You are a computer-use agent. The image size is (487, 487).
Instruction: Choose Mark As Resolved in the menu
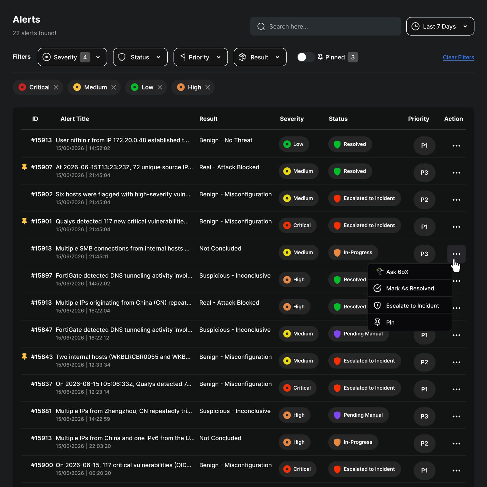pos(410,288)
